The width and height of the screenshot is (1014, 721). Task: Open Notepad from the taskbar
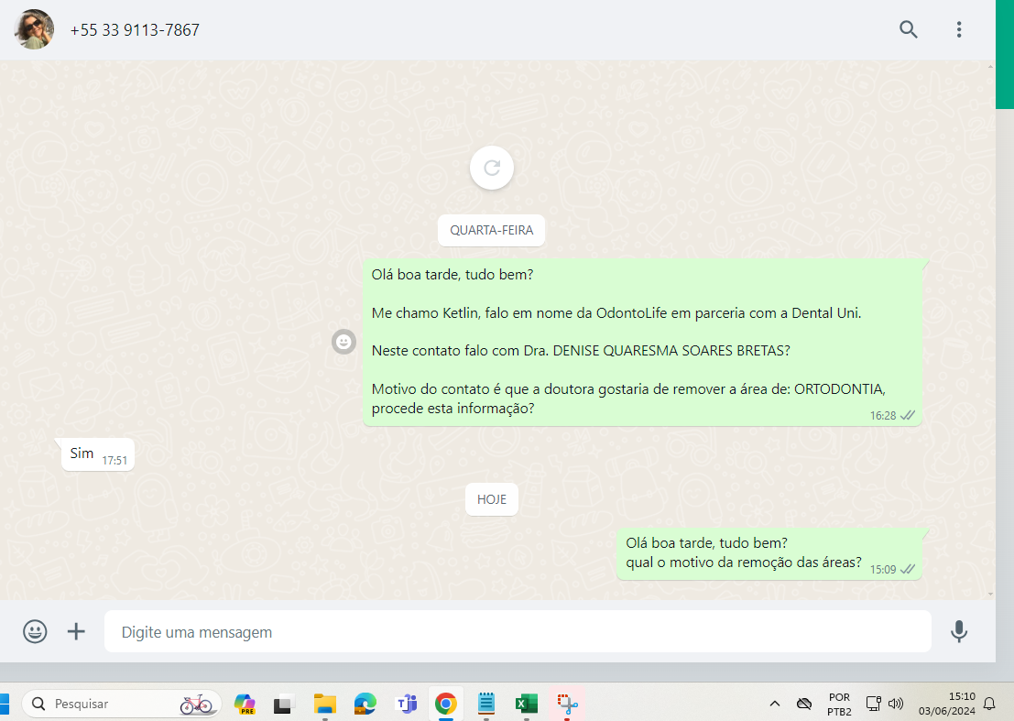[x=486, y=704]
